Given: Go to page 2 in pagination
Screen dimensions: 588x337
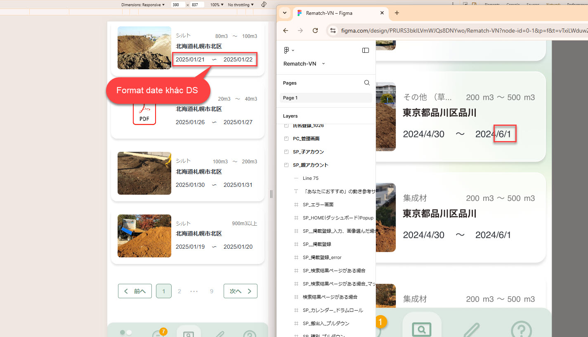Looking at the screenshot, I should (179, 291).
